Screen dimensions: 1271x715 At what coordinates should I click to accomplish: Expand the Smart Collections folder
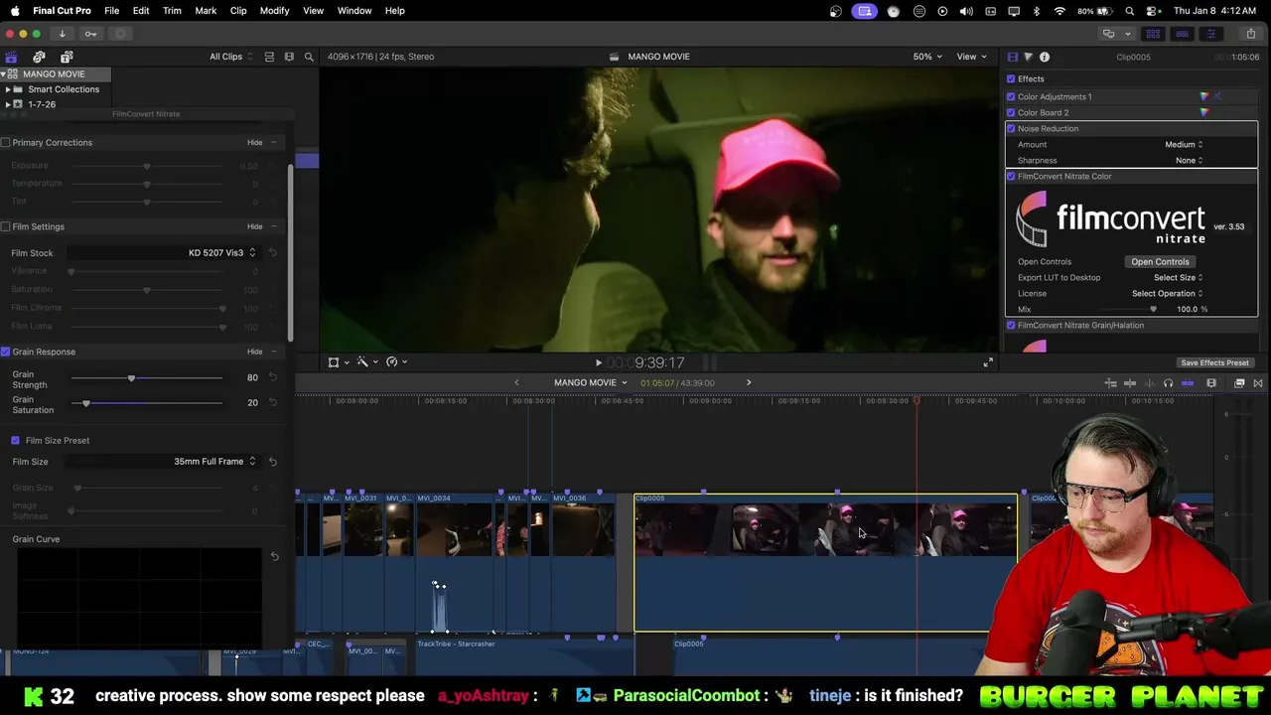tap(8, 89)
